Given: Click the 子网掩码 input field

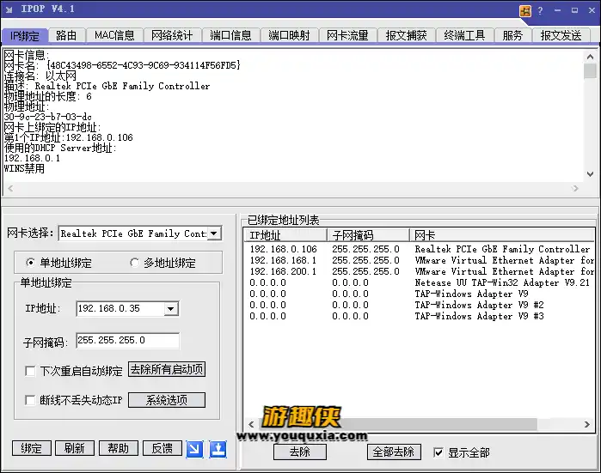Looking at the screenshot, I should pos(127,341).
